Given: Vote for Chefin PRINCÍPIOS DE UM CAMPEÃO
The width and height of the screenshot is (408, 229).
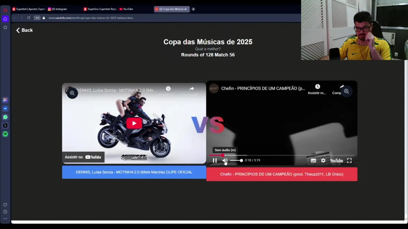Looking at the screenshot, I should click(x=282, y=174).
